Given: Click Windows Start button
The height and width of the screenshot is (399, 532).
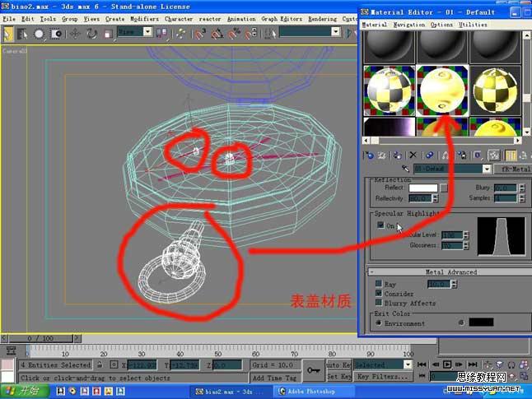Looking at the screenshot, I should (x=25, y=392).
